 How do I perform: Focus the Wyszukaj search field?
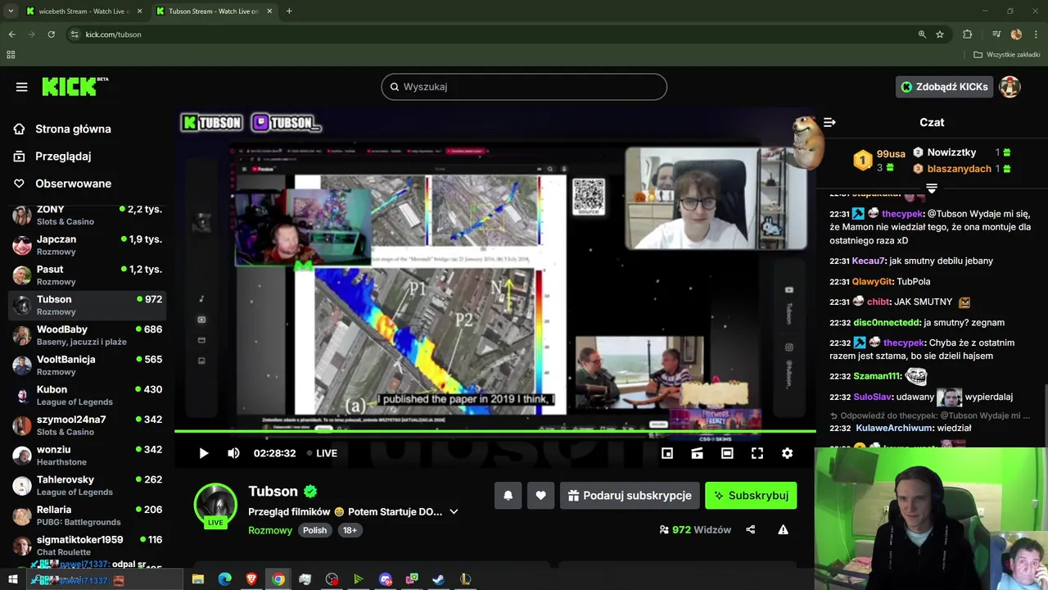(x=524, y=87)
